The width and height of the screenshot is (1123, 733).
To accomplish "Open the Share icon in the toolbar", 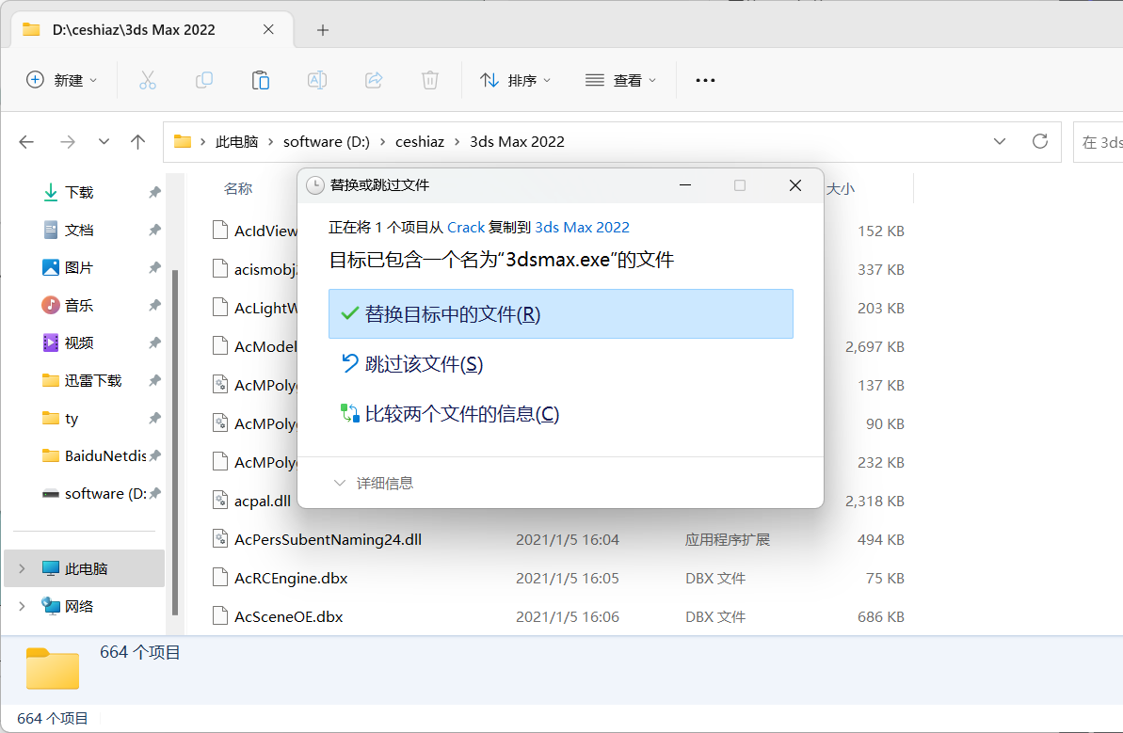I will pyautogui.click(x=373, y=80).
